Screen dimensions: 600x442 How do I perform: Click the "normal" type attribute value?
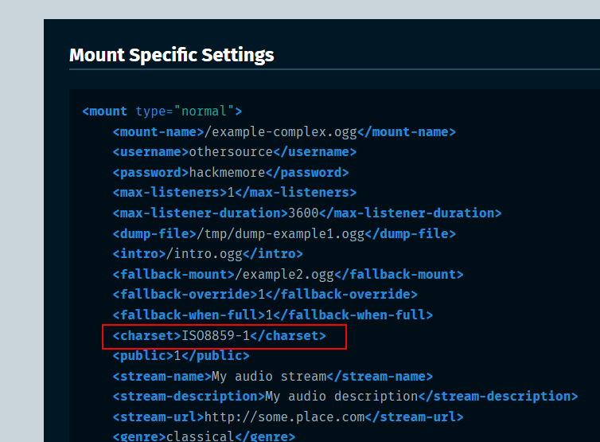tap(208, 111)
